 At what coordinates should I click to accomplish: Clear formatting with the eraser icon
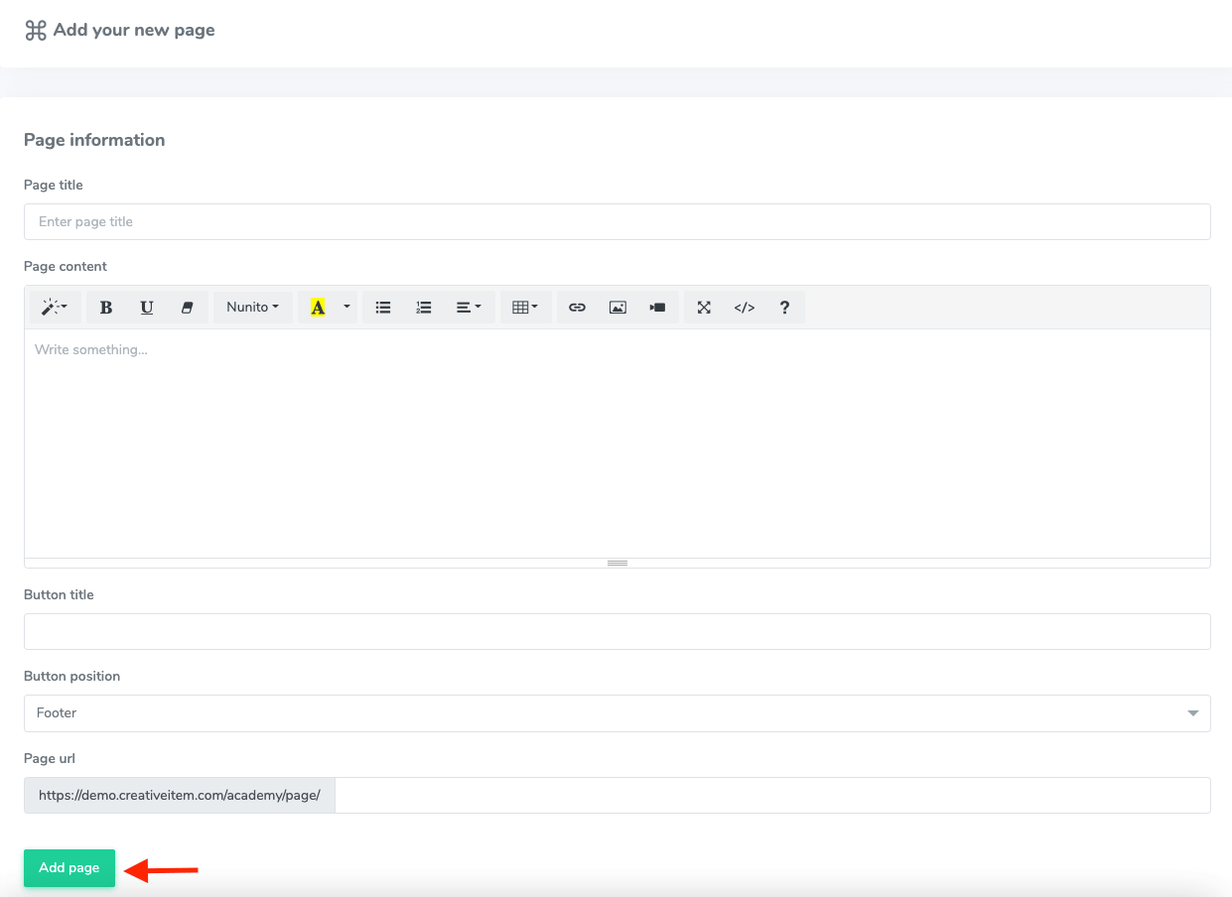click(x=187, y=307)
